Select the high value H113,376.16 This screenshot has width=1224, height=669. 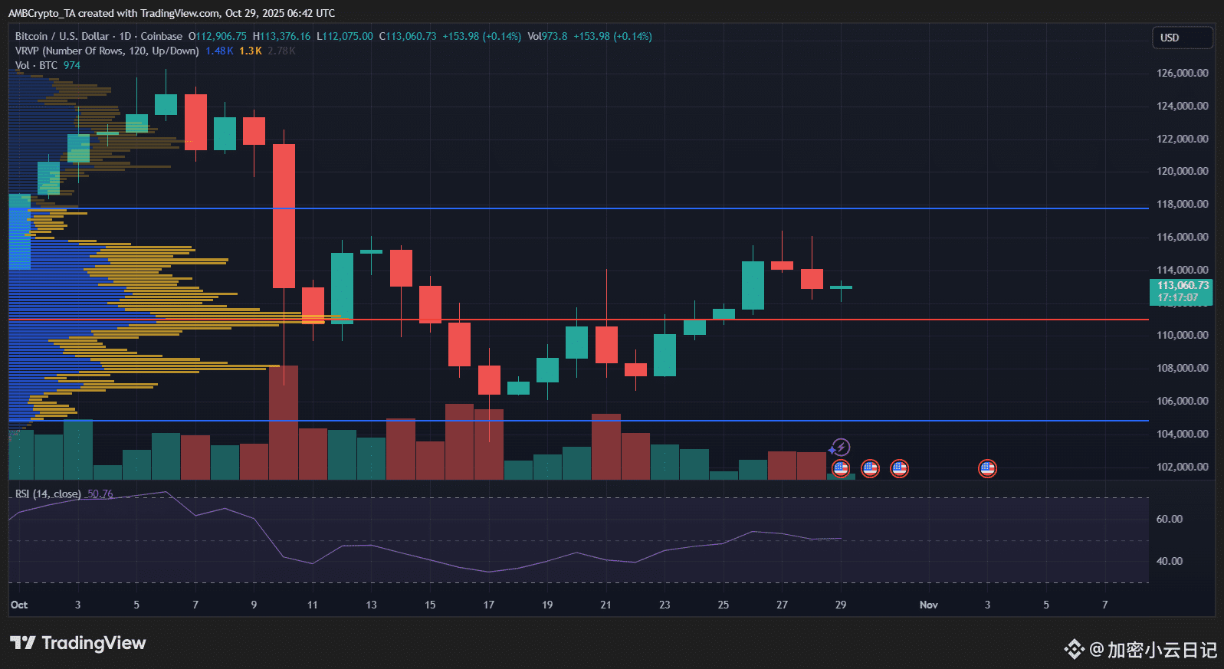click(282, 36)
